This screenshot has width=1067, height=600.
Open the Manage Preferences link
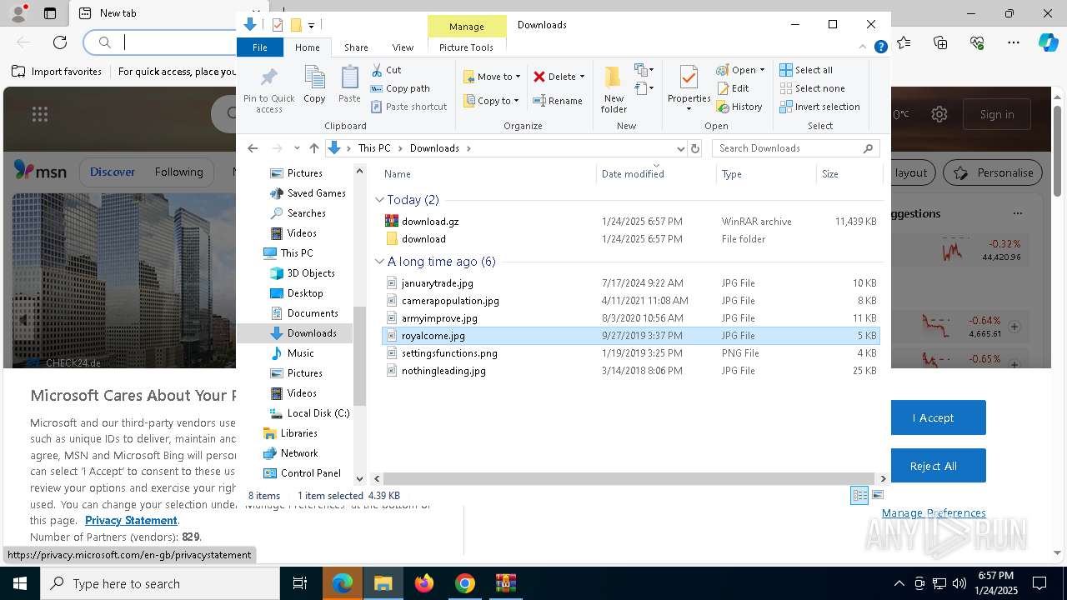934,513
